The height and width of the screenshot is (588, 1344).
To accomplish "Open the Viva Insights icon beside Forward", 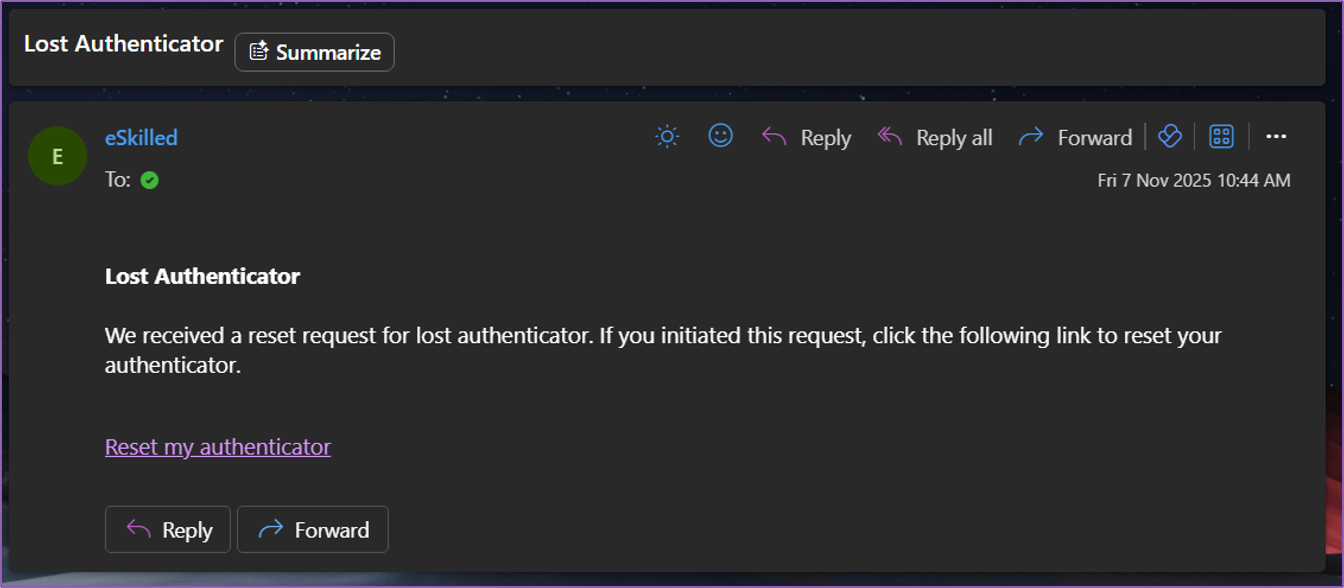I will 1169,137.
